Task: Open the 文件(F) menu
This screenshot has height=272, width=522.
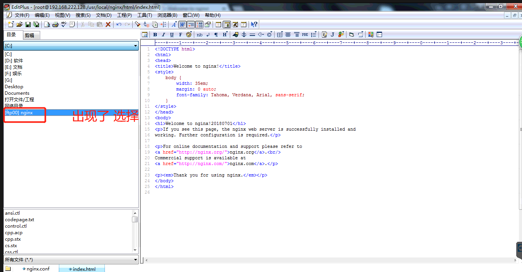Action: (x=22, y=15)
